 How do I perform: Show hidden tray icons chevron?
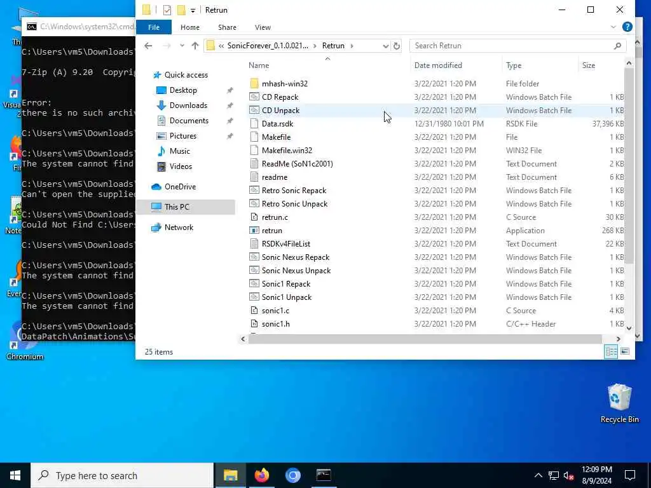(x=538, y=475)
